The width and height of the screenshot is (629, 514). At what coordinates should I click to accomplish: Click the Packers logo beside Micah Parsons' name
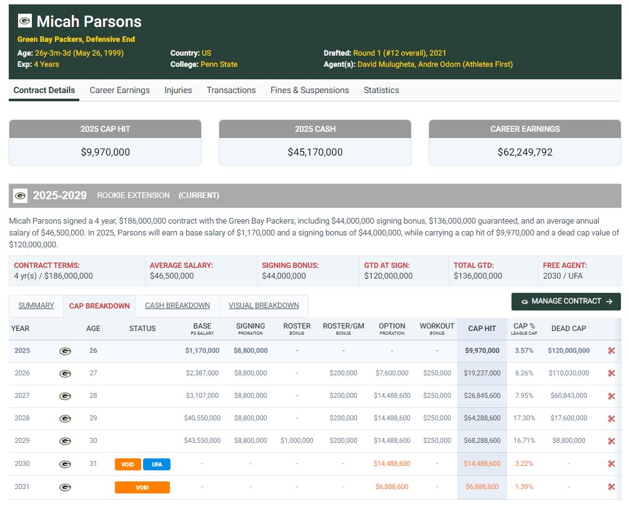25,21
